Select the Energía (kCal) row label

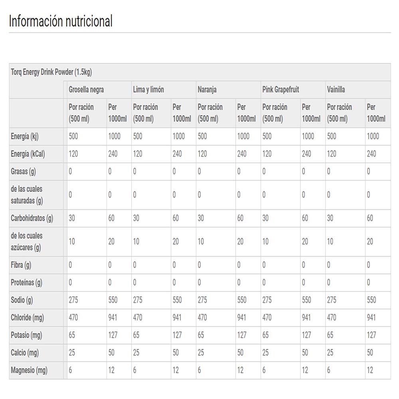pyautogui.click(x=28, y=154)
